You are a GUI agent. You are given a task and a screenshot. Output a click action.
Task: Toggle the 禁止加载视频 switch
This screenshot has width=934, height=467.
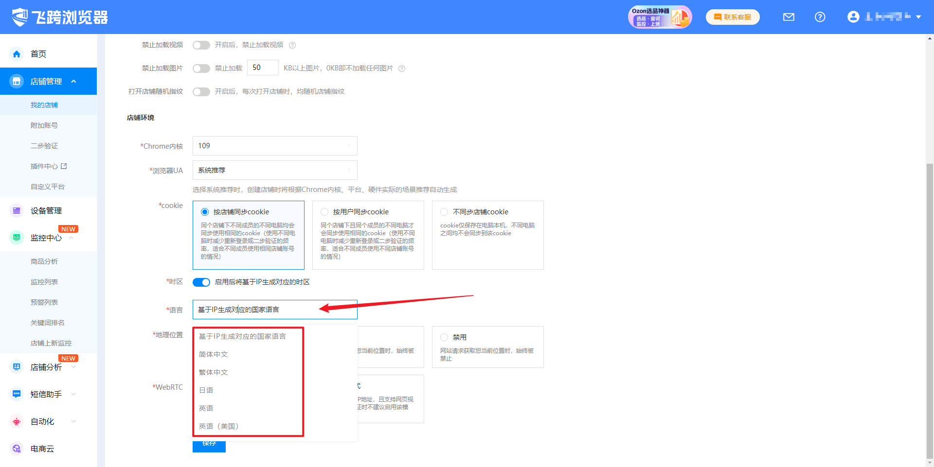point(201,45)
